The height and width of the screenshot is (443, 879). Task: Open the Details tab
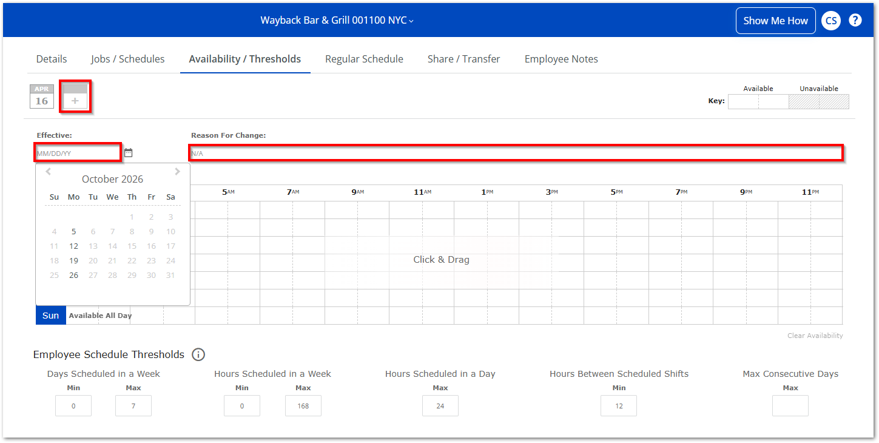pos(52,59)
